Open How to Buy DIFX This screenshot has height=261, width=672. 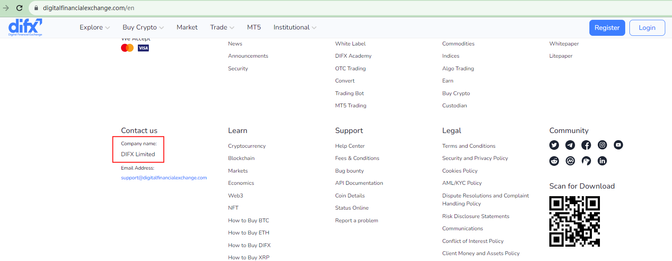[x=249, y=245]
